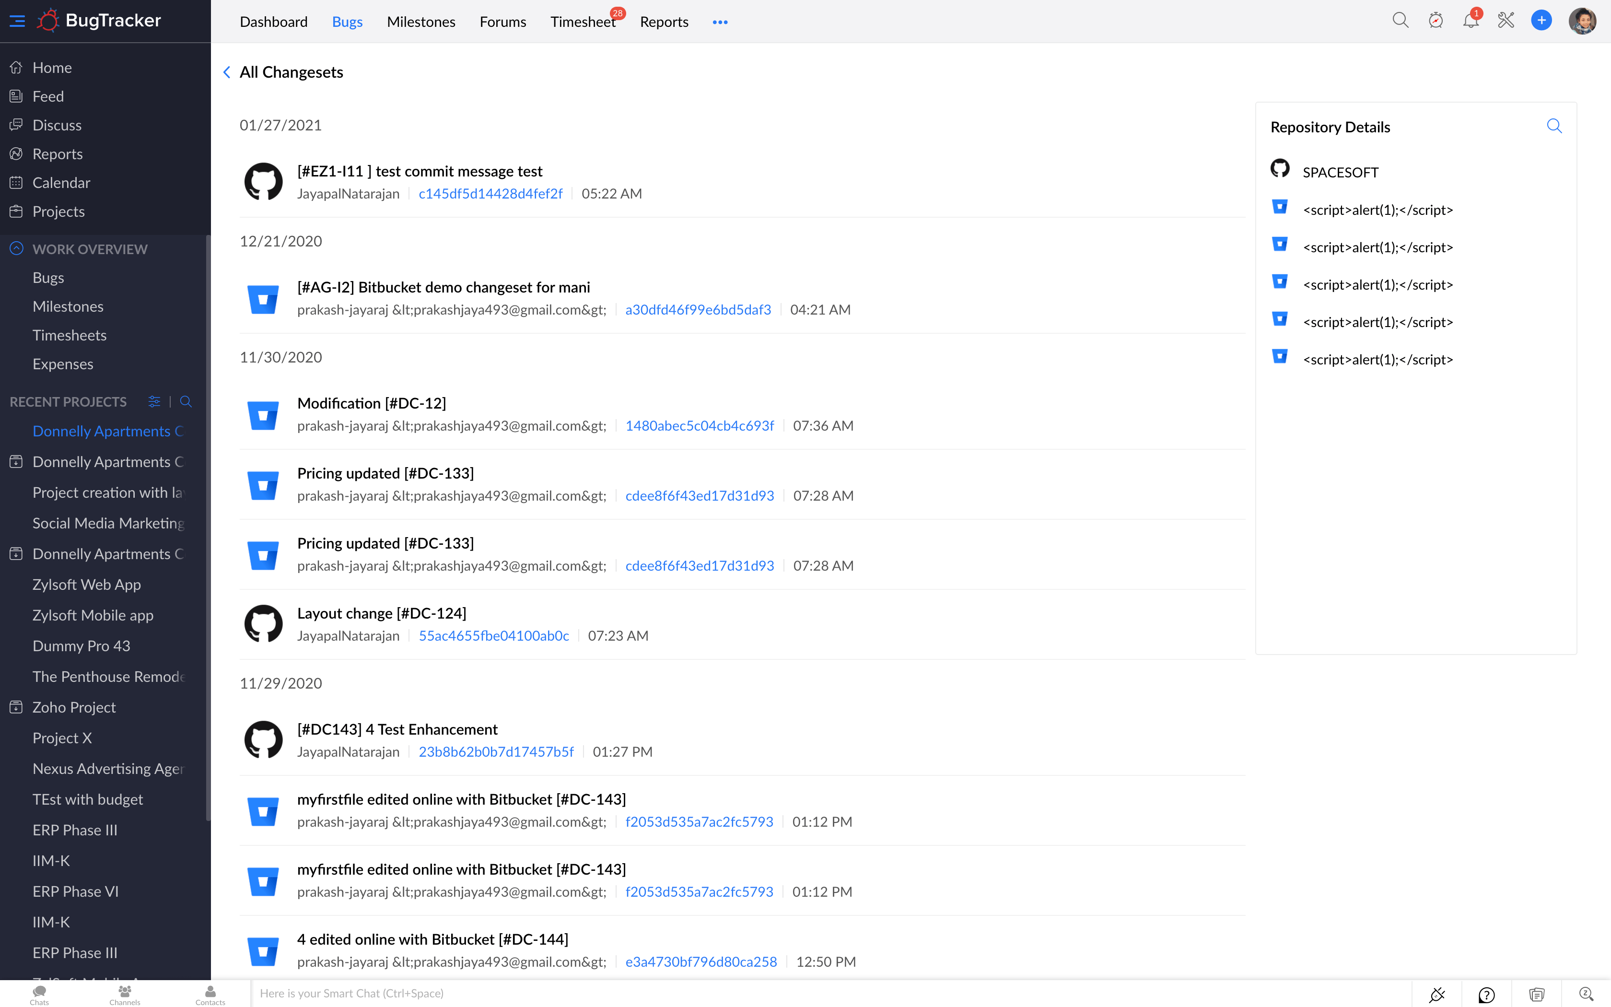Toggle the hamburger navigation menu
Viewport: 1611px width, 1007px height.
17,21
